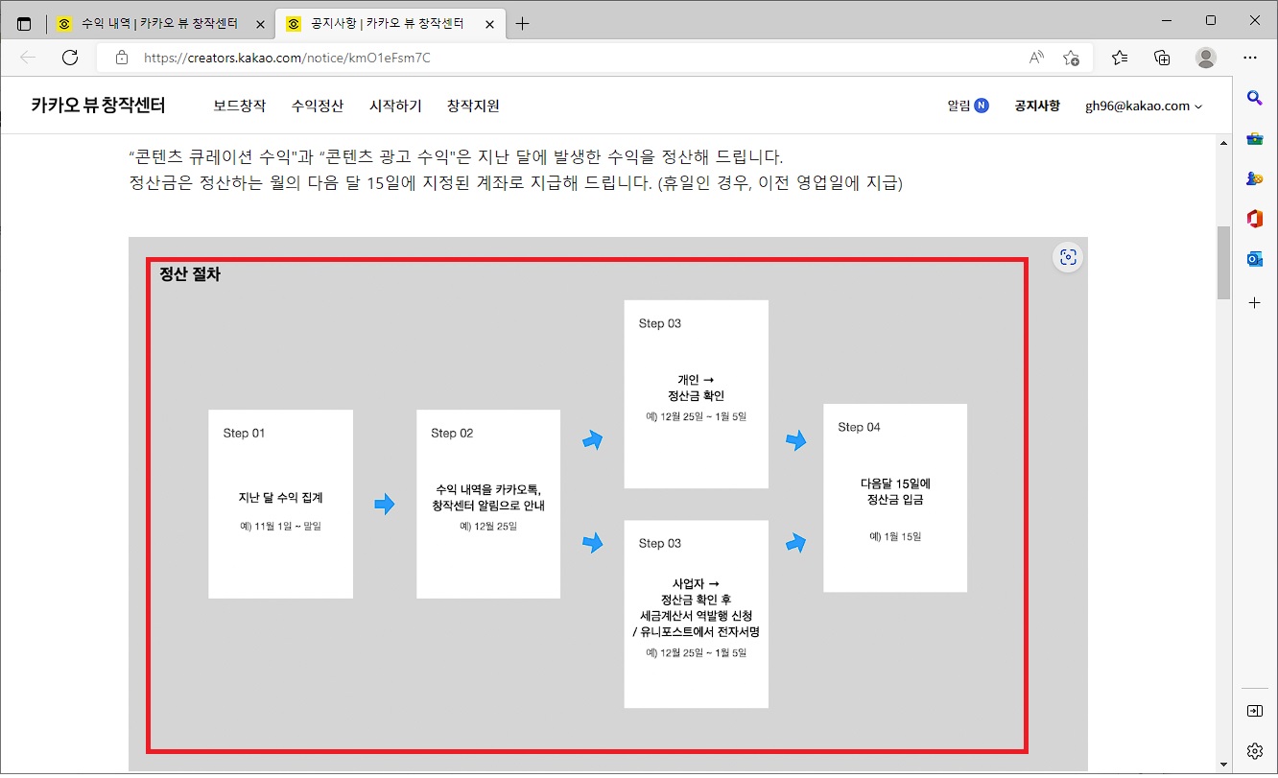Open the sidebar Tools briefcase icon
Viewport: 1278px width, 778px height.
pos(1254,138)
